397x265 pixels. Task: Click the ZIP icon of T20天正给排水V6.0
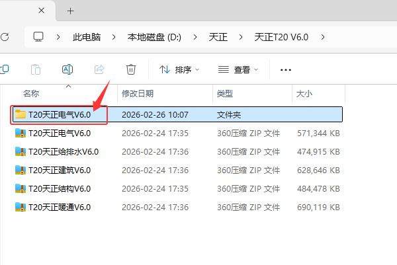[21, 151]
